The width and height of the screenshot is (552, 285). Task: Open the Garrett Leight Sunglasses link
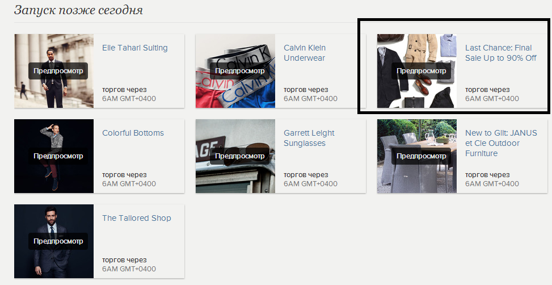[x=309, y=138]
